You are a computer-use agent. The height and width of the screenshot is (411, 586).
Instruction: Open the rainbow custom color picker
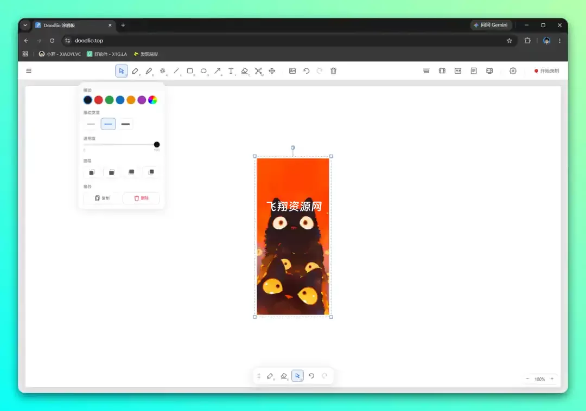coord(152,100)
